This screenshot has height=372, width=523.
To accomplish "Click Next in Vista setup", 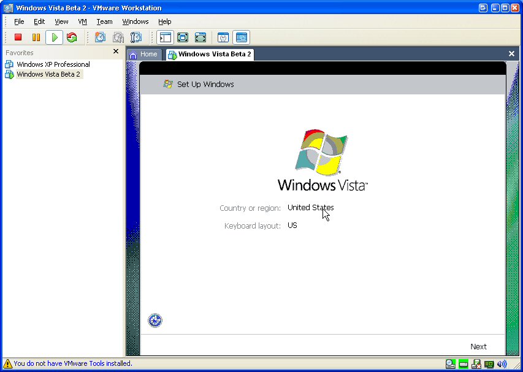I will click(478, 347).
